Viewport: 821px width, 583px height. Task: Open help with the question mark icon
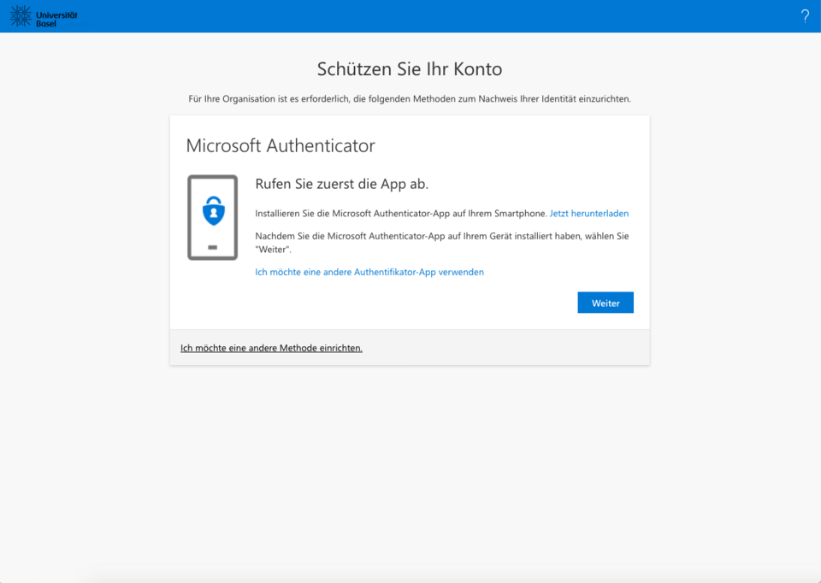(x=805, y=16)
